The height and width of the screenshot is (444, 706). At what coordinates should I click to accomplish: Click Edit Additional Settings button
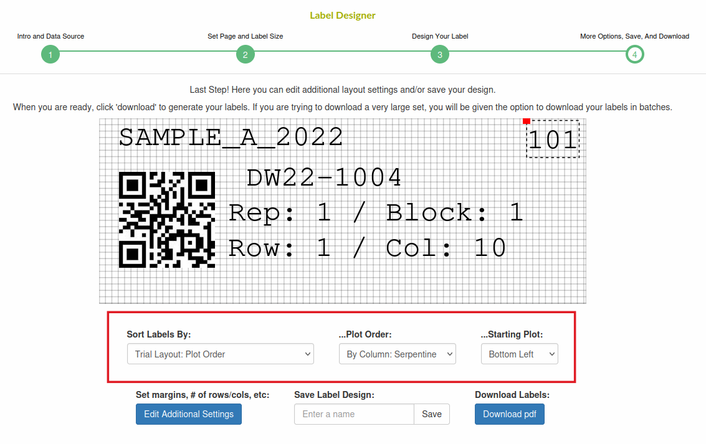(x=189, y=414)
